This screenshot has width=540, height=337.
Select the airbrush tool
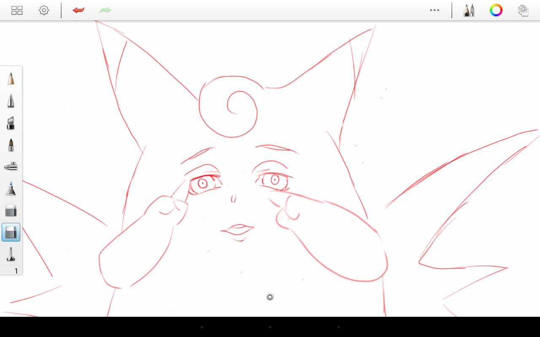pyautogui.click(x=11, y=167)
